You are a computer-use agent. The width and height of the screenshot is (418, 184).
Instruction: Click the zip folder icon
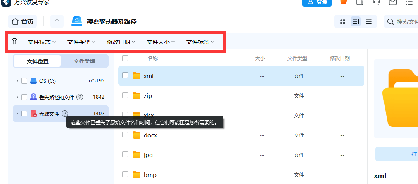pyautogui.click(x=137, y=95)
